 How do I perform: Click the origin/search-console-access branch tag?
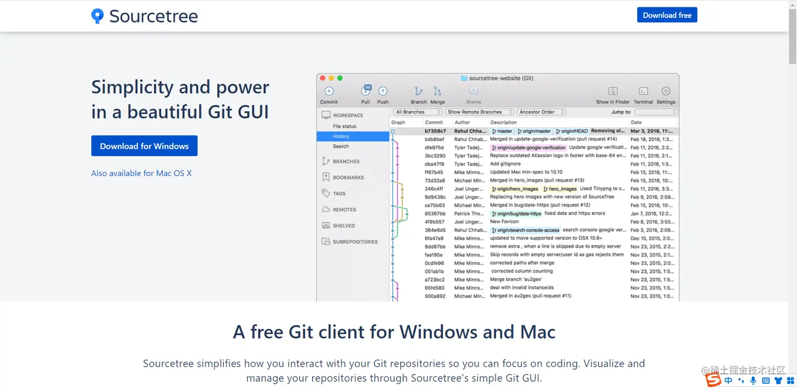[x=526, y=230]
